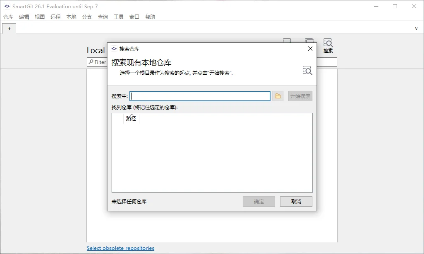Image resolution: width=424 pixels, height=254 pixels.
Task: Expand the tab list chevron at right
Action: pos(416,28)
